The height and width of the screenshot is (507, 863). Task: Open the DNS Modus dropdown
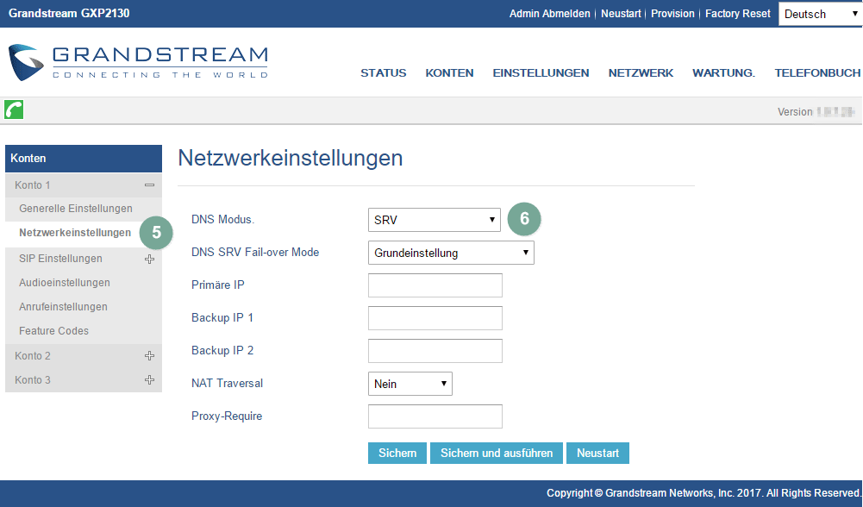pos(434,220)
